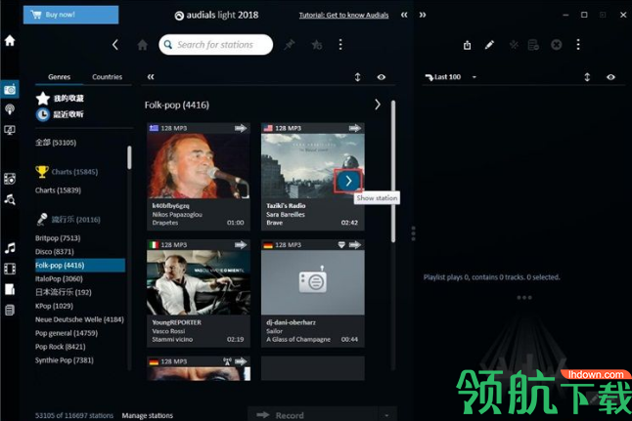Expand the pop music (20116) microphone category
The image size is (632, 421).
[x=68, y=220]
